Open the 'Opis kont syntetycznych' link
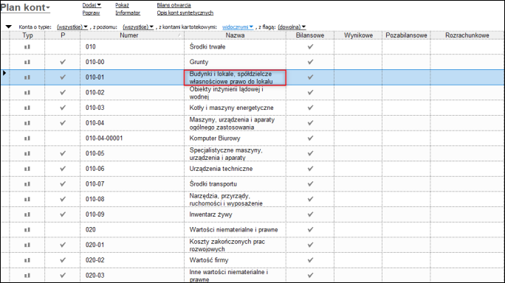The width and height of the screenshot is (505, 283). tap(185, 13)
